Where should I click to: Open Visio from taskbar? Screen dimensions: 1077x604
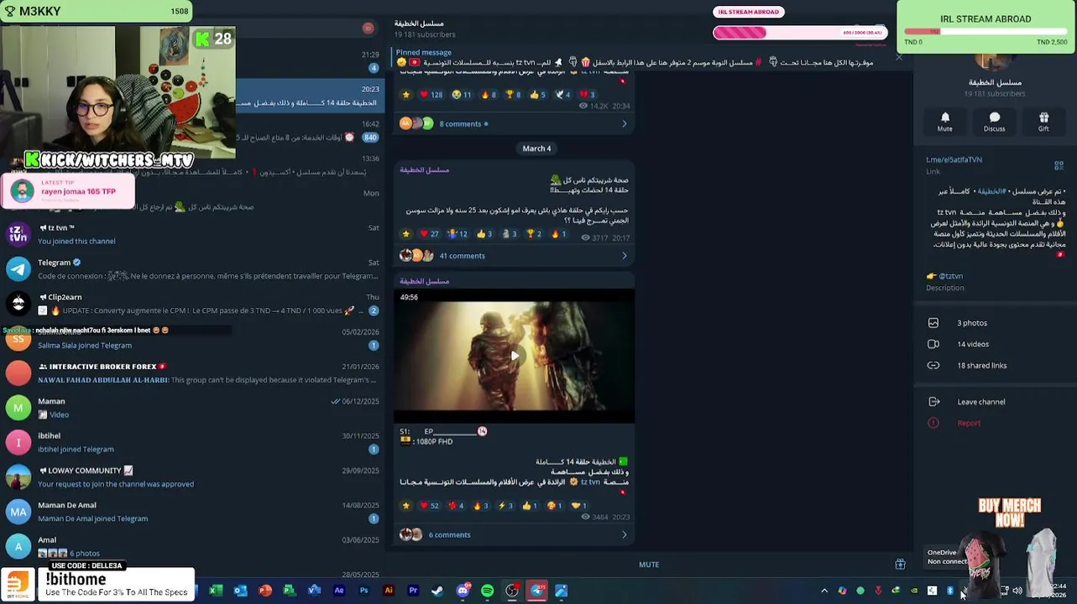314,591
